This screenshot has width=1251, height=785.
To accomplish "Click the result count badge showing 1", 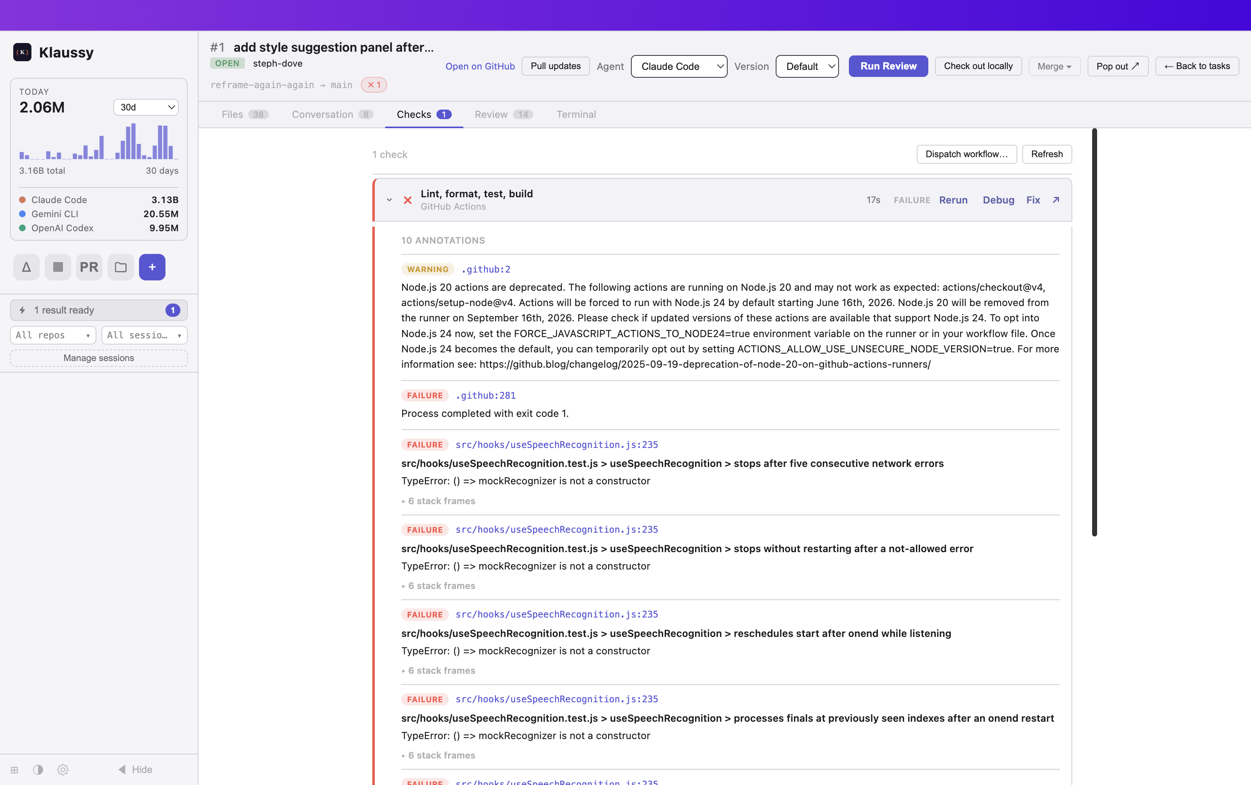I will pyautogui.click(x=173, y=311).
